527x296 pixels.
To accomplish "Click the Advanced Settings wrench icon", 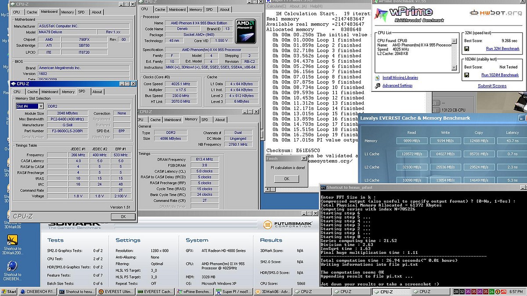I will click(x=377, y=86).
